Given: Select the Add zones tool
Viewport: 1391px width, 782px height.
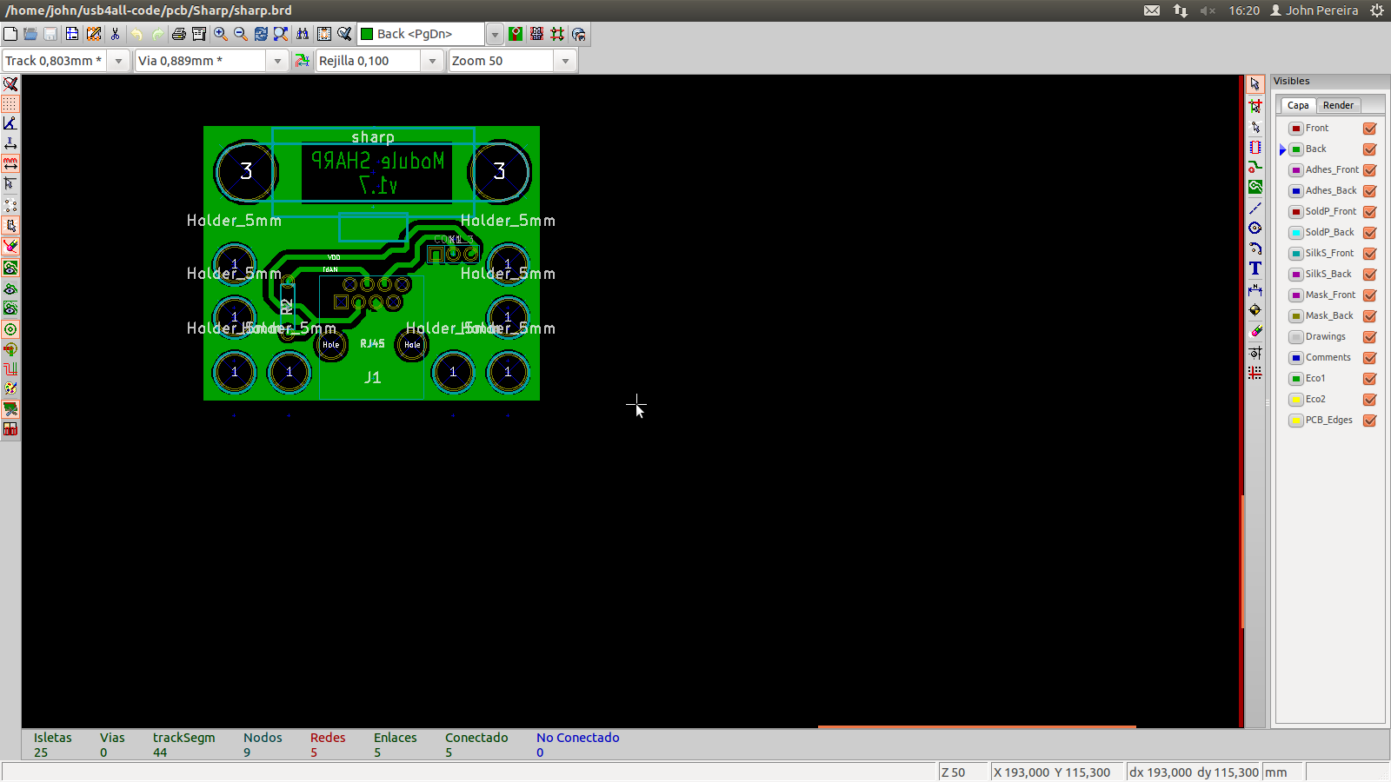Looking at the screenshot, I should (x=1255, y=187).
